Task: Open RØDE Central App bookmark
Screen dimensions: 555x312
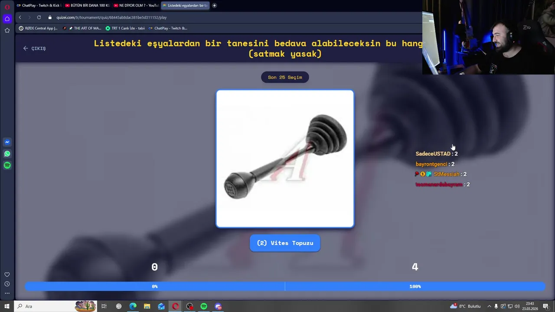Action: 38,28
